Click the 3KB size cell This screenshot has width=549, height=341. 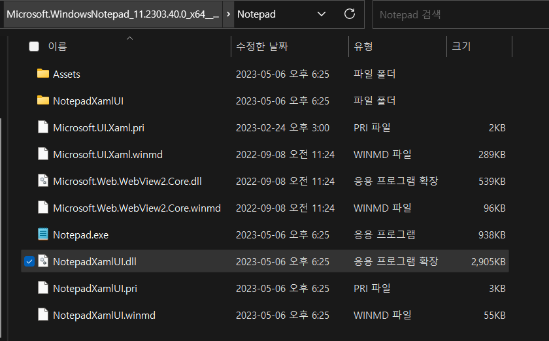click(497, 289)
